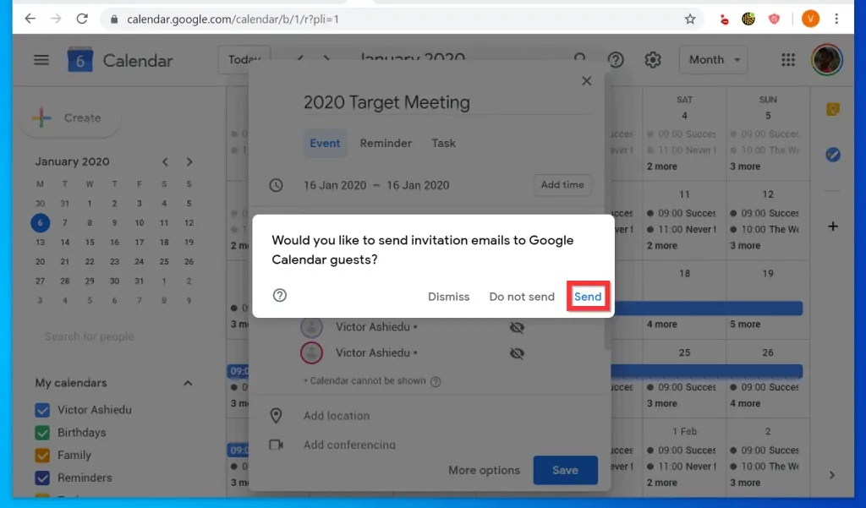This screenshot has height=508, width=866.
Task: Open the main menu hamburger icon
Action: [41, 59]
